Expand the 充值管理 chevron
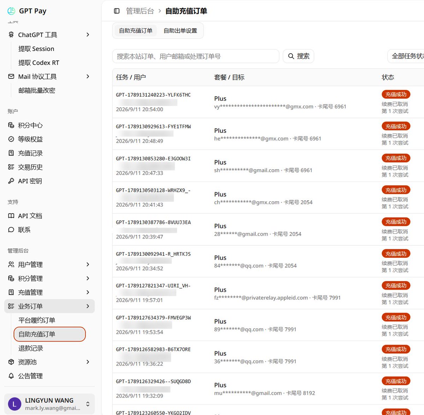The width and height of the screenshot is (424, 415). click(88, 292)
